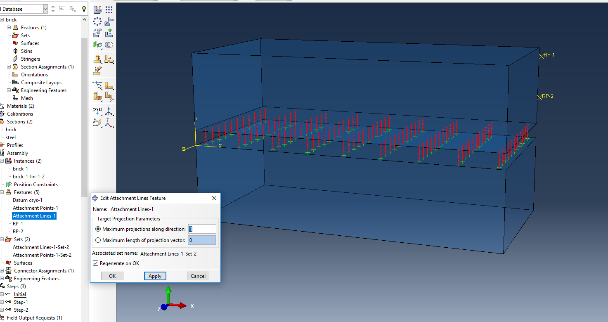Click the folder-up icon above the model tree
This screenshot has width=608, height=322.
62,8
